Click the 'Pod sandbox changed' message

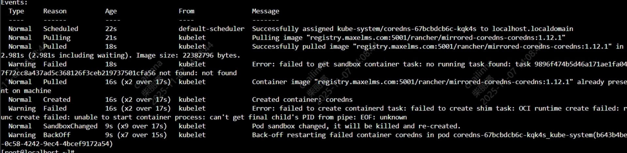point(356,126)
